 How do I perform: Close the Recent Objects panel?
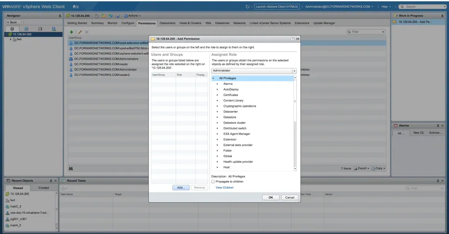(56, 181)
